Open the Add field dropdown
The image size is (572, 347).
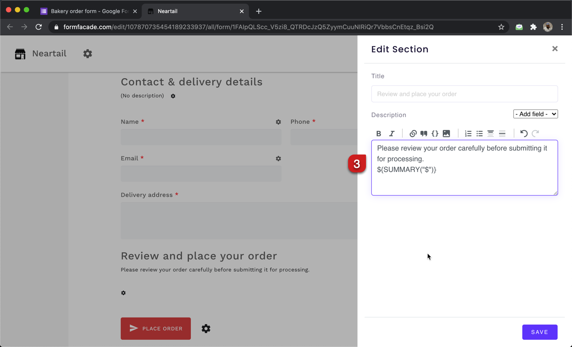tap(535, 114)
